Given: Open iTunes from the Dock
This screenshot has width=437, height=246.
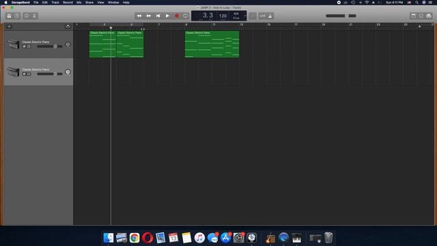Looking at the screenshot, I should click(199, 238).
